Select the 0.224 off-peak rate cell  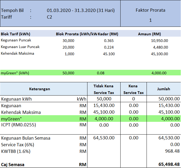pyautogui.click(x=109, y=47)
